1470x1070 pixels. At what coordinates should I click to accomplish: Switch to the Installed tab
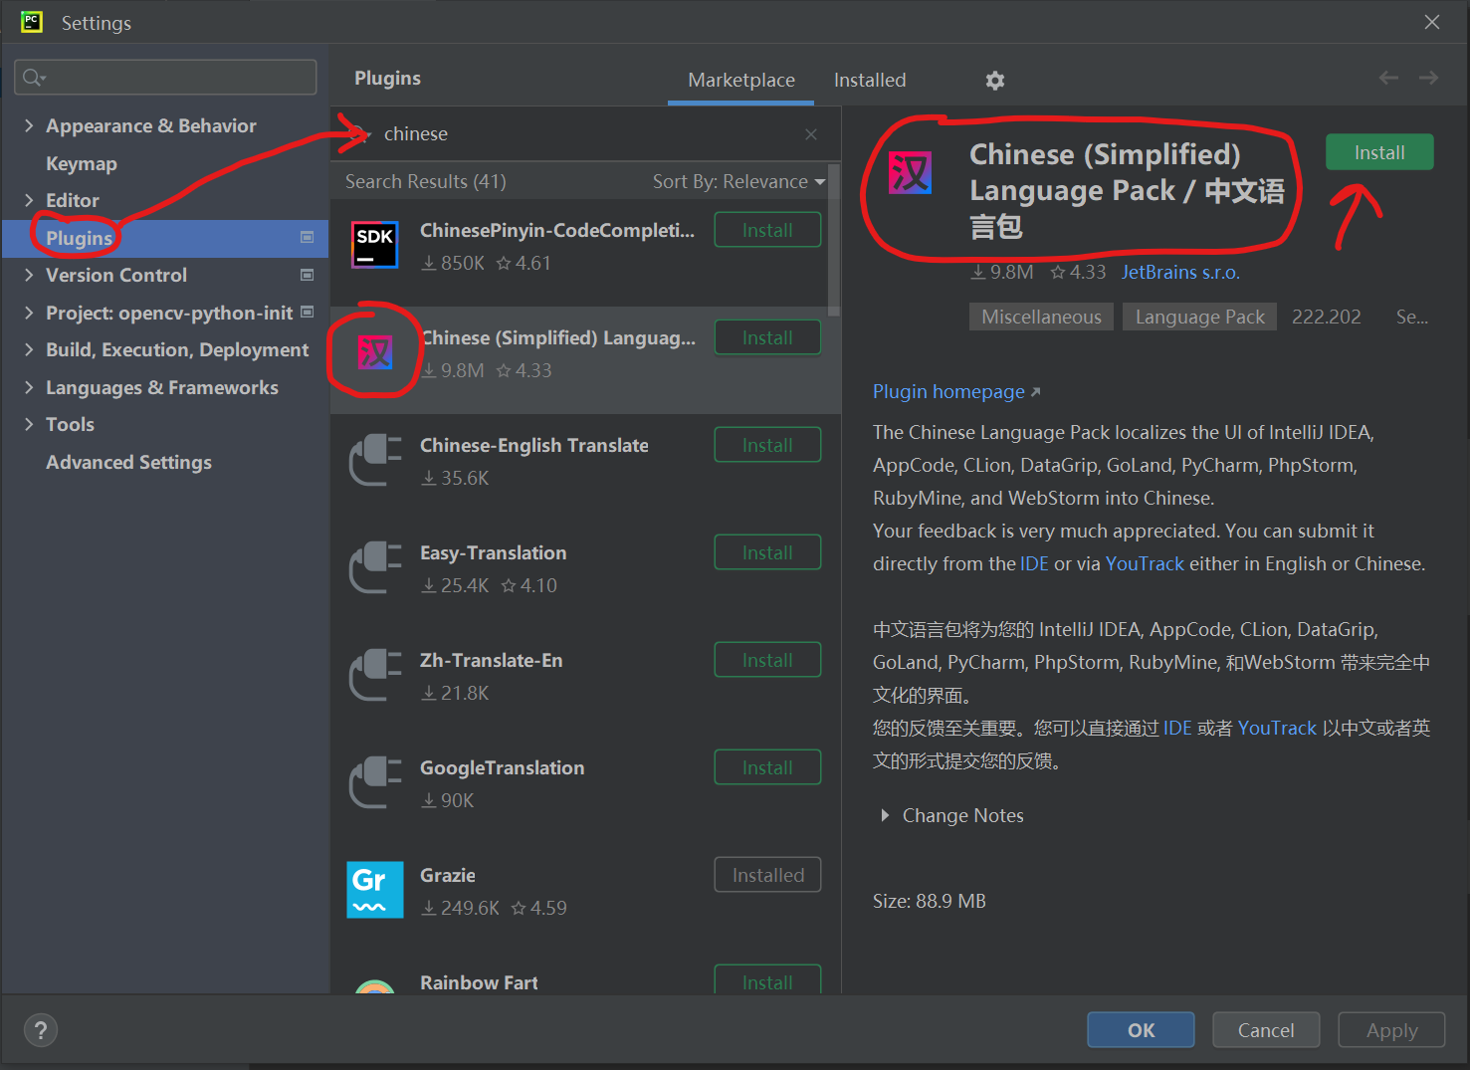click(869, 80)
